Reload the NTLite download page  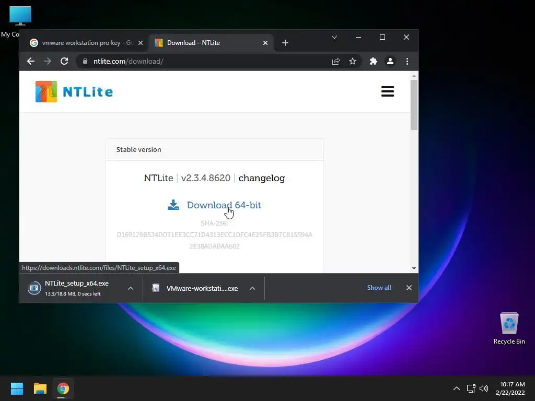(x=64, y=62)
